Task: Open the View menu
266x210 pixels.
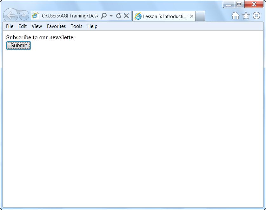Action: pyautogui.click(x=37, y=26)
